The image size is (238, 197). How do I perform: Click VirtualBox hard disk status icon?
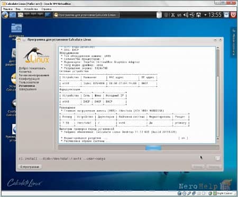(x=179, y=193)
